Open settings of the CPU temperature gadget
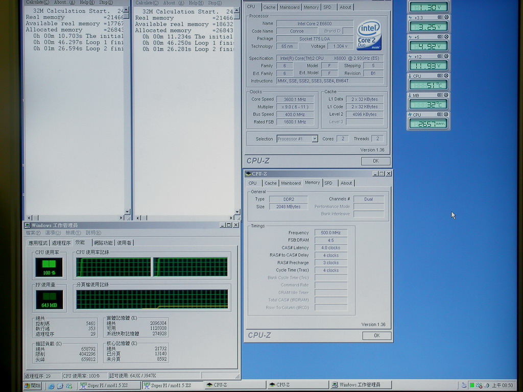This screenshot has height=392, width=523. pyautogui.click(x=440, y=76)
